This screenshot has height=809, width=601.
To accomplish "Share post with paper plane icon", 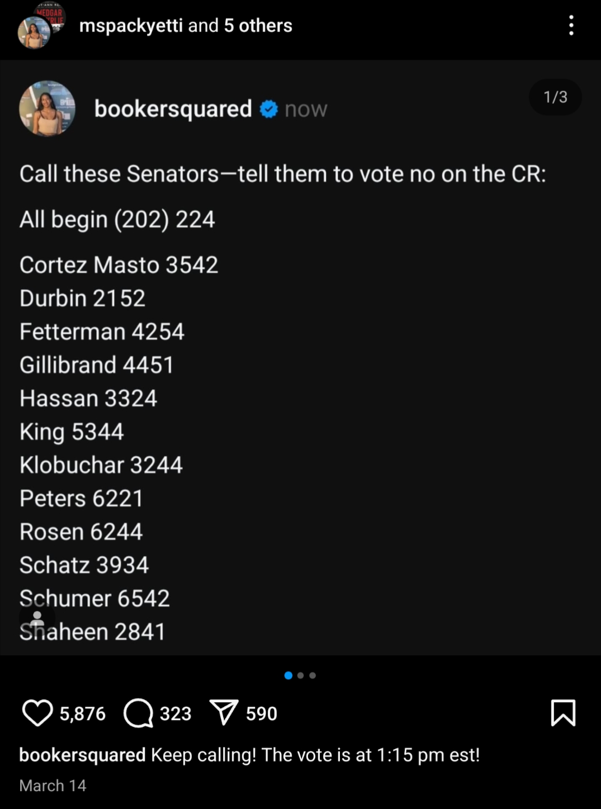I will [224, 713].
